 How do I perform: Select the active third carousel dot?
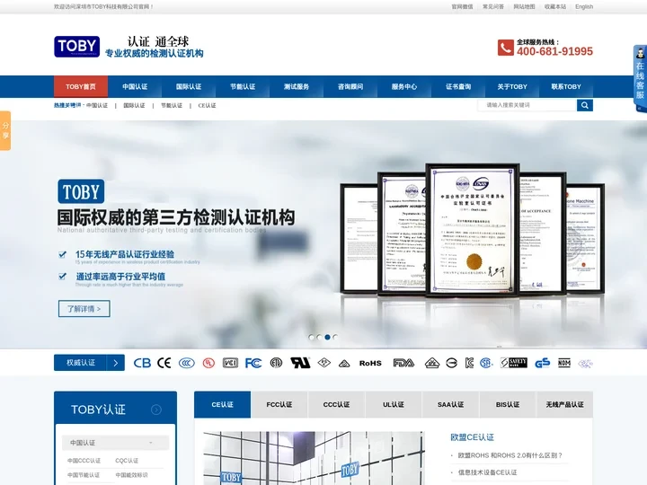pos(327,338)
